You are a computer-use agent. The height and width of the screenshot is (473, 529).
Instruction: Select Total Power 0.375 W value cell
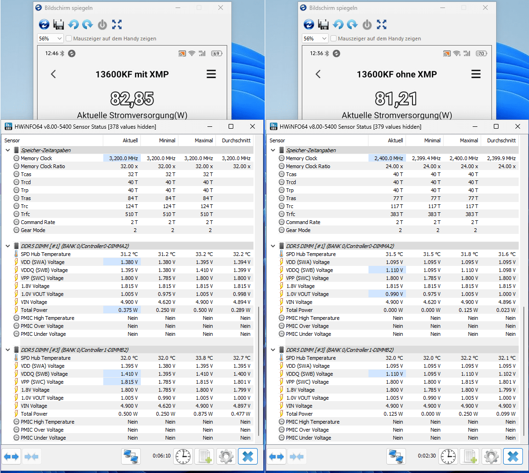click(122, 310)
